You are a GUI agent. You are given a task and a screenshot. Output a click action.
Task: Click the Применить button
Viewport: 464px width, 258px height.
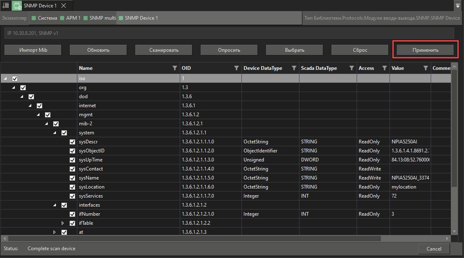pyautogui.click(x=425, y=49)
